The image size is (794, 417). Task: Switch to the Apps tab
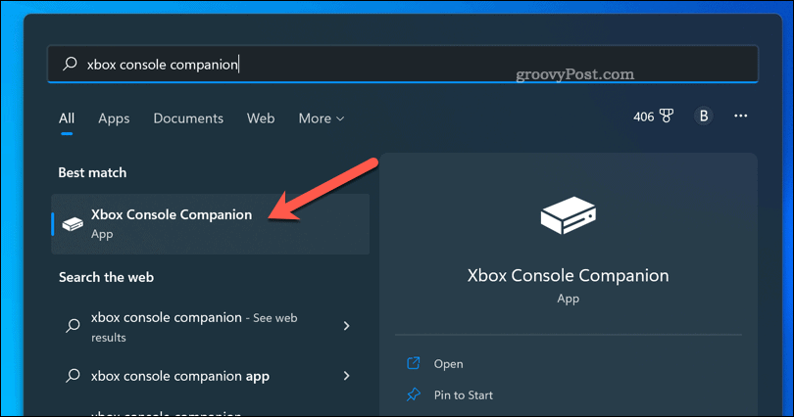tap(114, 118)
